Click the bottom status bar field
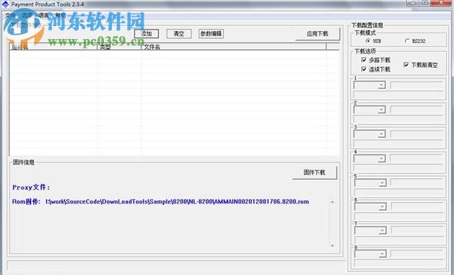This screenshot has width=454, height=275. point(175,266)
